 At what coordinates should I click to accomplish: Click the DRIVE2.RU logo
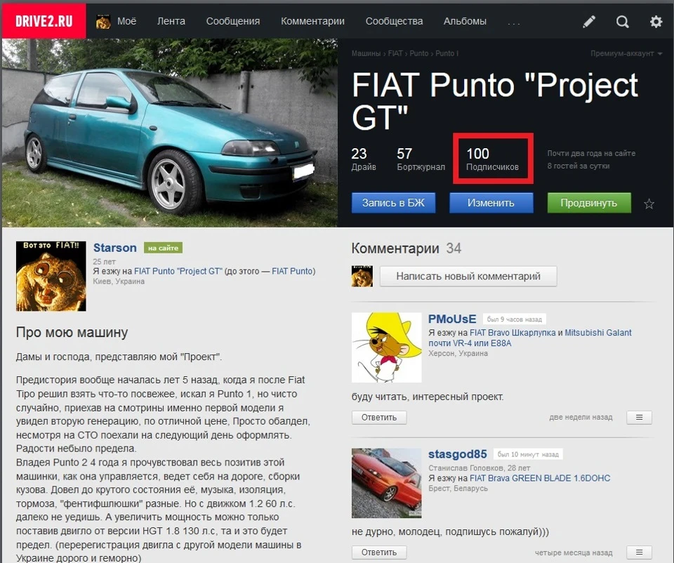[x=44, y=21]
